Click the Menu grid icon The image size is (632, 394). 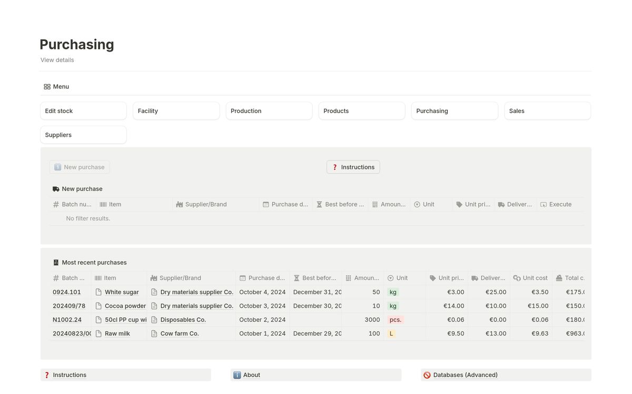(47, 87)
